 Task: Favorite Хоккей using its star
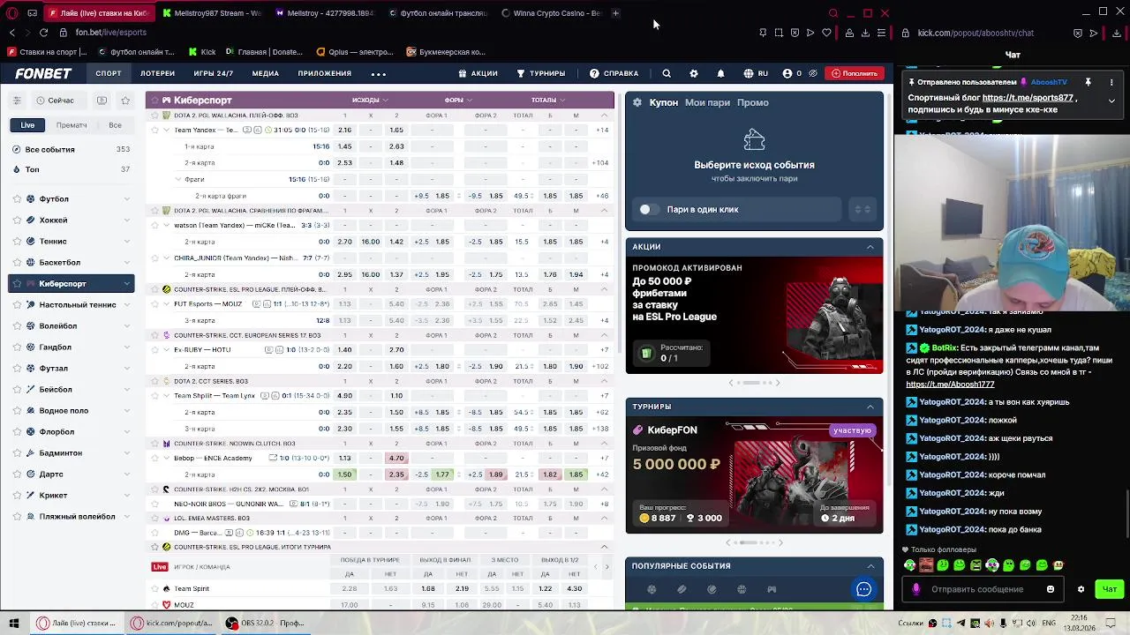click(17, 220)
